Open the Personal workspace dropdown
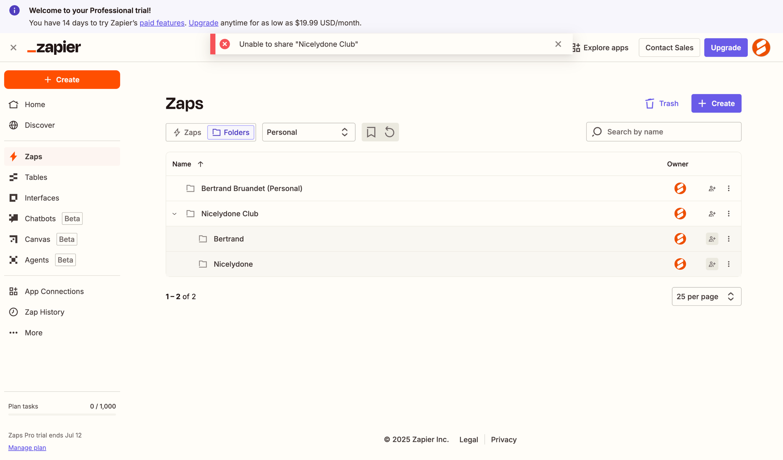 click(x=309, y=132)
